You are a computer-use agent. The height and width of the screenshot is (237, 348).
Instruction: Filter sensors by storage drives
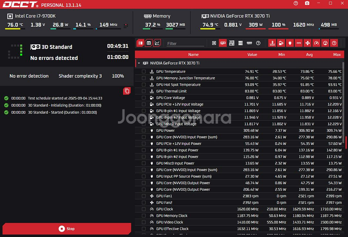[241, 43]
